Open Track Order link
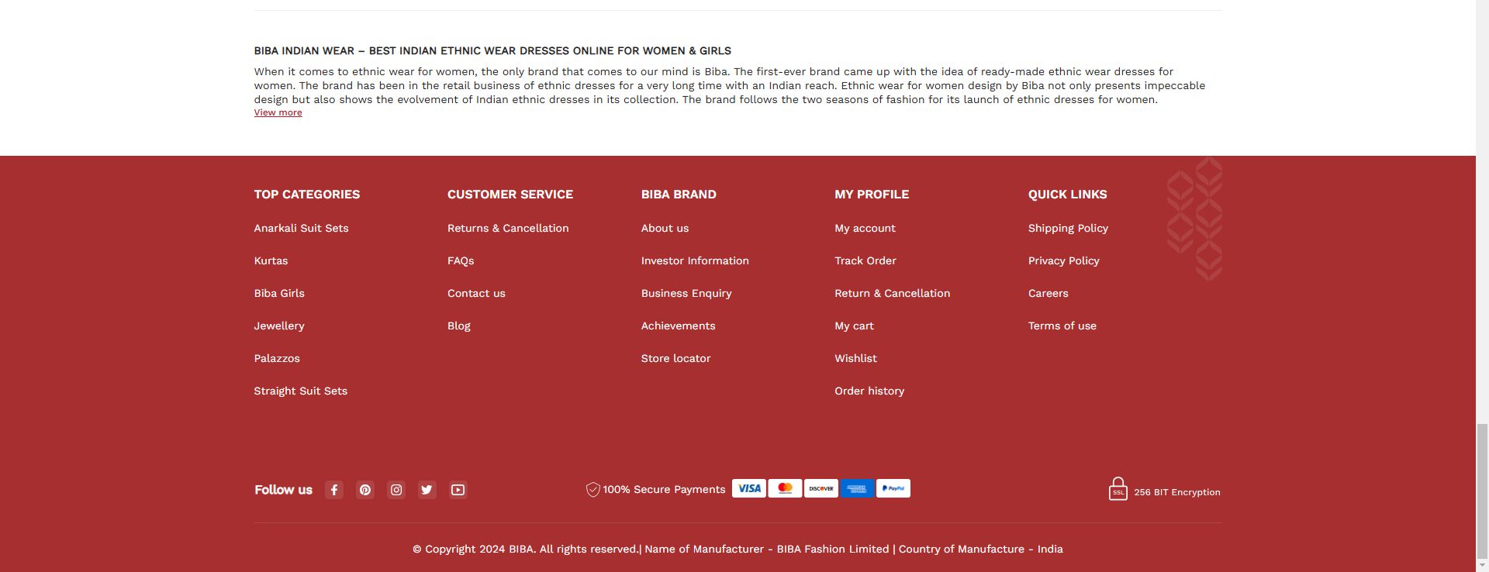 coord(865,260)
